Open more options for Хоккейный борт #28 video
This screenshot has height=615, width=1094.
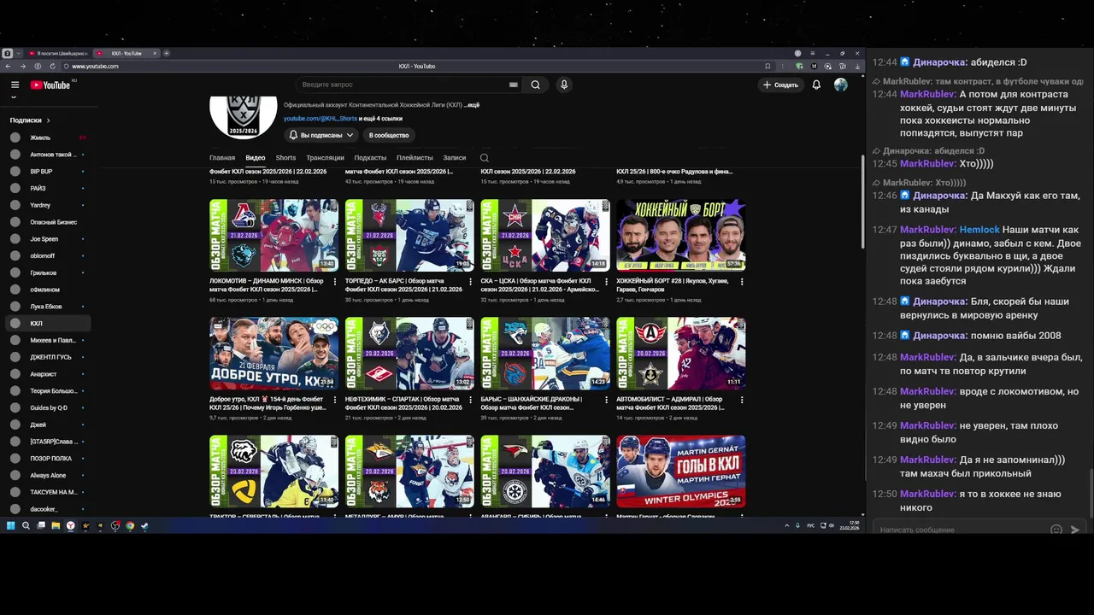742,281
